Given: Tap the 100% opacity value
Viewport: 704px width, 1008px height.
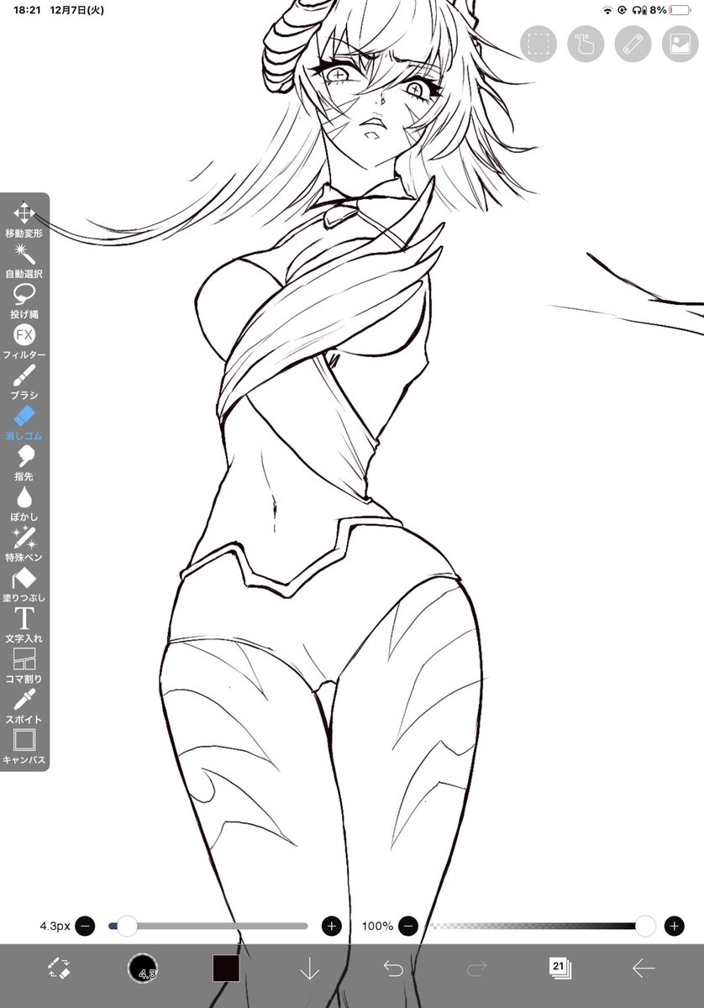Looking at the screenshot, I should coord(377,926).
